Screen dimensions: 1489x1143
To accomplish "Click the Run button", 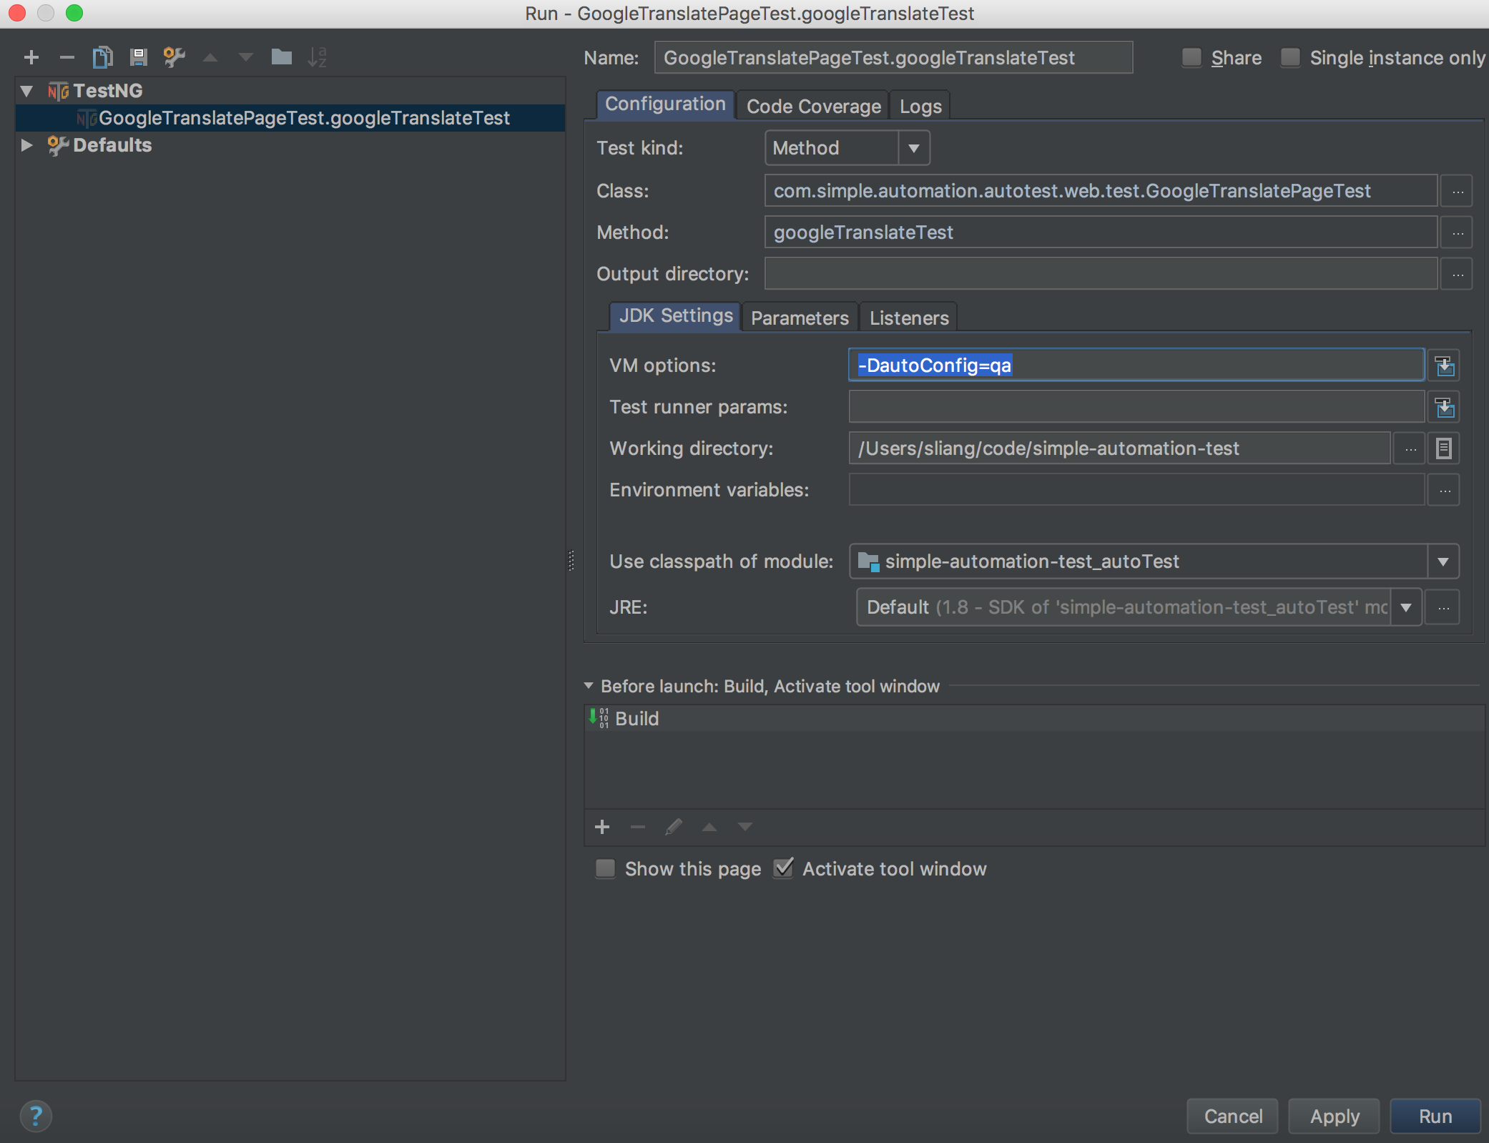I will (x=1433, y=1113).
